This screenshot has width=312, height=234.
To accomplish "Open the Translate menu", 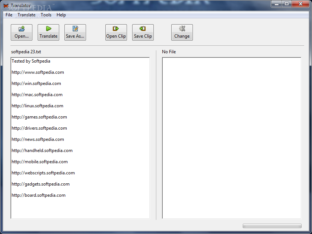I will tap(26, 15).
